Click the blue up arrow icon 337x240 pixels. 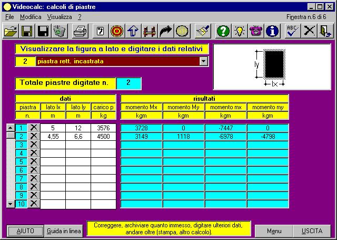tap(133, 32)
